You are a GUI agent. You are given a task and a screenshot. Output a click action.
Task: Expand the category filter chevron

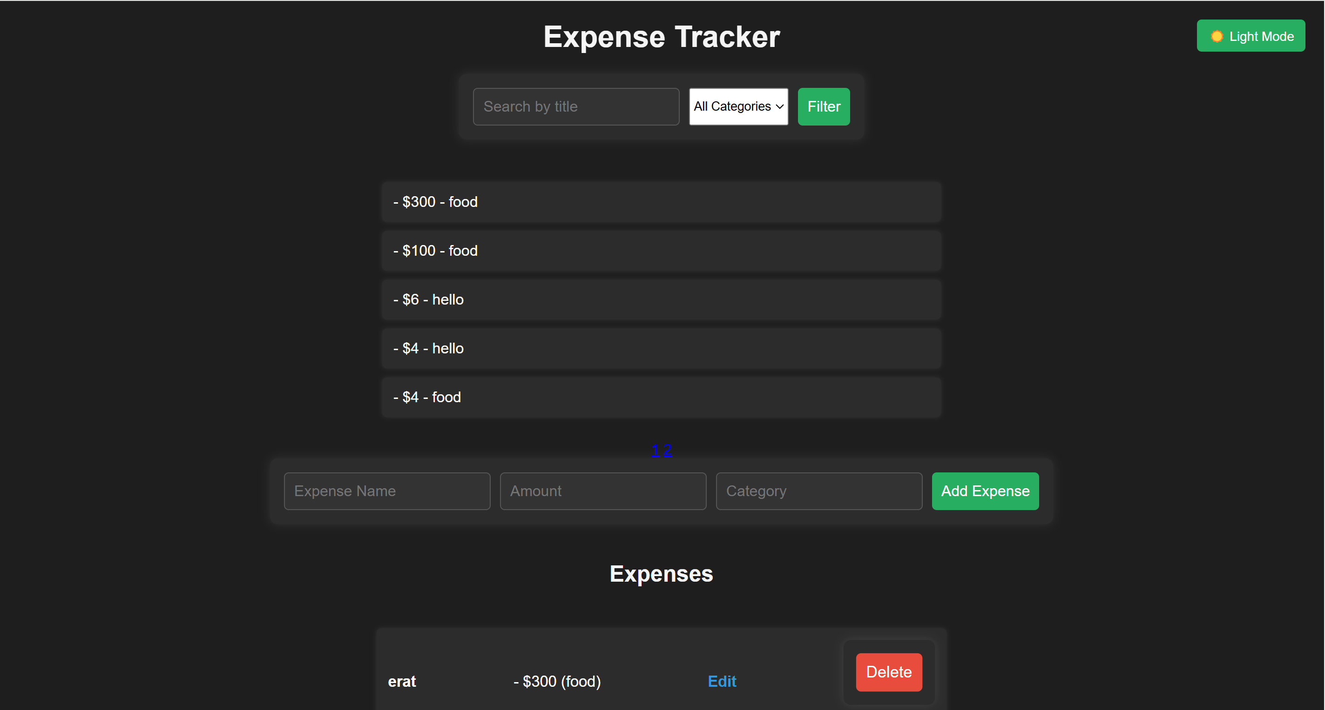pyautogui.click(x=779, y=106)
